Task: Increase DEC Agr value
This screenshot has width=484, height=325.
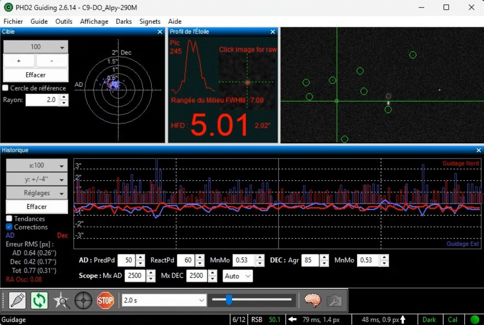Action: click(324, 257)
